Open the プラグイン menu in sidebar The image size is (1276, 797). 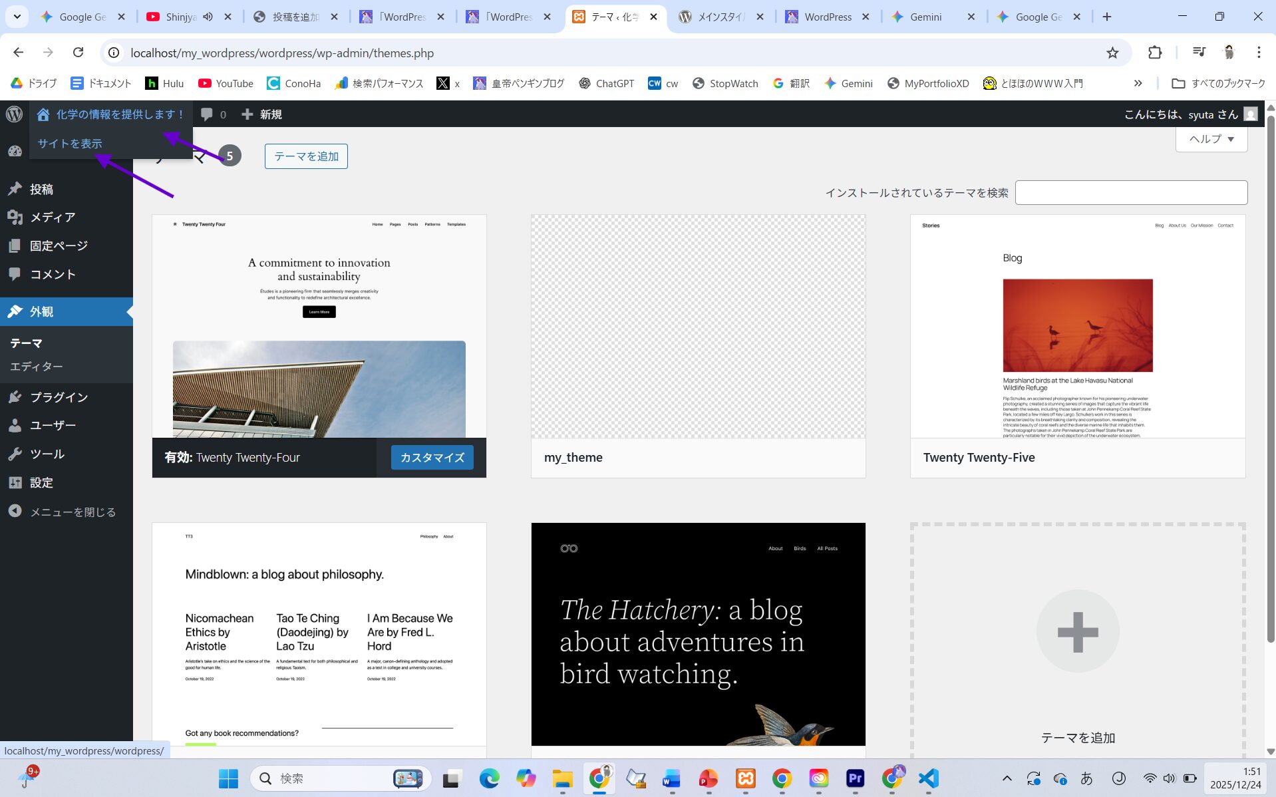pyautogui.click(x=59, y=397)
